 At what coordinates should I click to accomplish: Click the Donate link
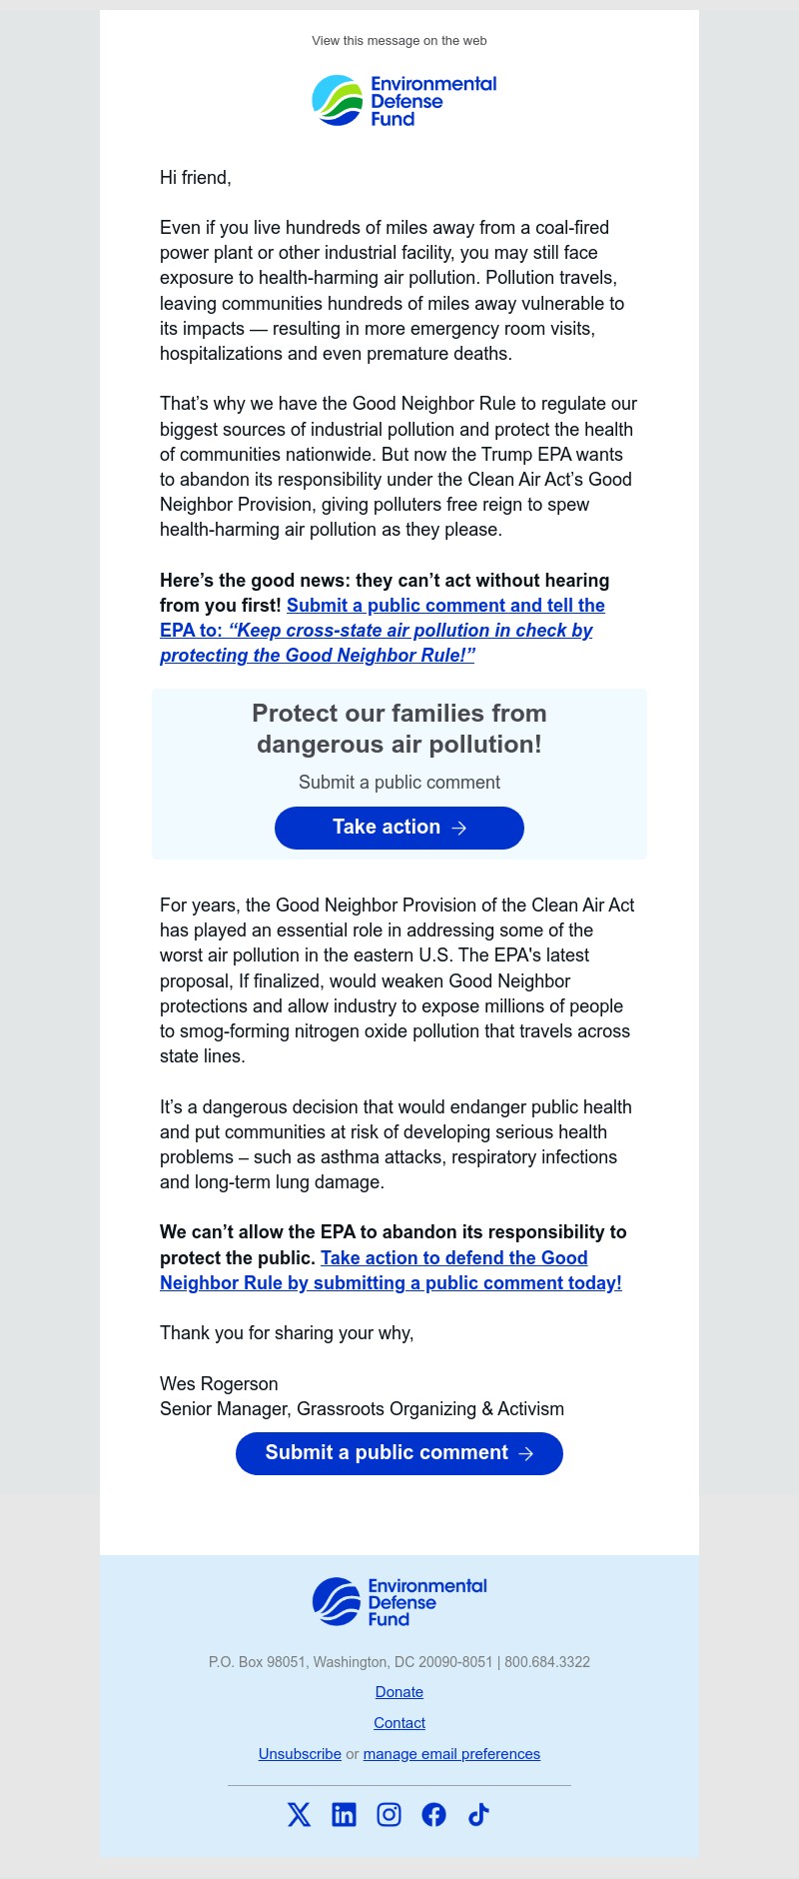pos(399,1692)
